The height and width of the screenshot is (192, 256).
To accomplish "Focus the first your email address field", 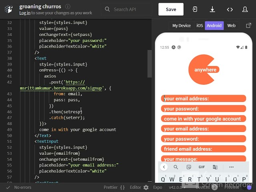I will tap(204, 98).
